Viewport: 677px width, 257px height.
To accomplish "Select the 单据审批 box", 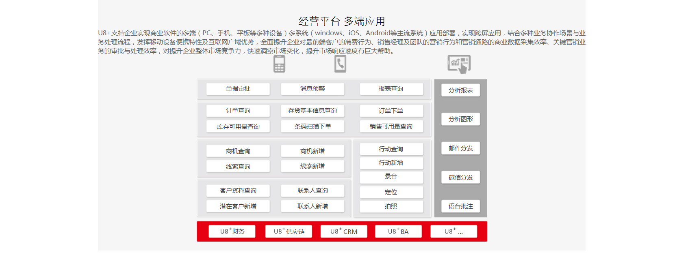I will point(238,89).
